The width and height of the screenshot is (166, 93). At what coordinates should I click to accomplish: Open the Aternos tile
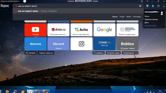pyautogui.click(x=36, y=44)
